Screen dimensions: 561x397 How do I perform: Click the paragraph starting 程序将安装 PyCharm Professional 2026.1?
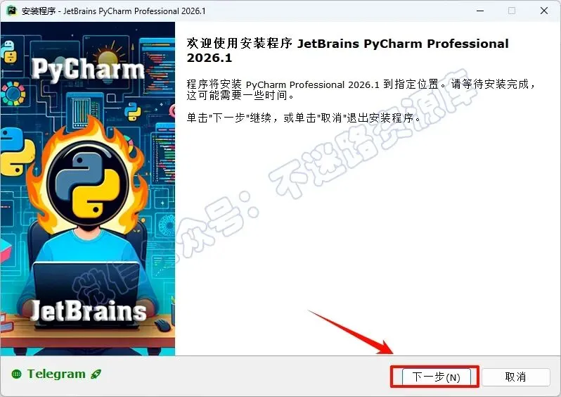361,89
